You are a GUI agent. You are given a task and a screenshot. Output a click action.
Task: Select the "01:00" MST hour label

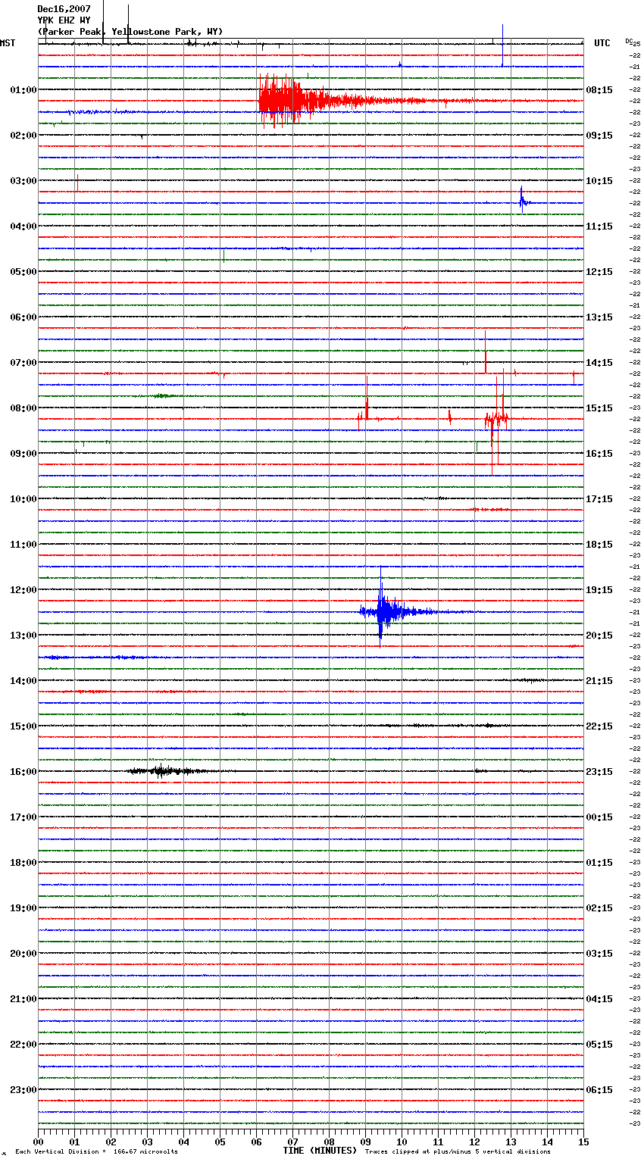tap(23, 90)
